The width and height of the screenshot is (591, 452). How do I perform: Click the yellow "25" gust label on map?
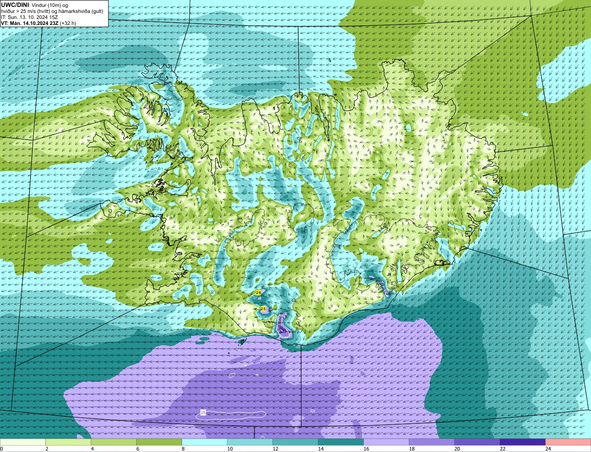pyautogui.click(x=263, y=308)
